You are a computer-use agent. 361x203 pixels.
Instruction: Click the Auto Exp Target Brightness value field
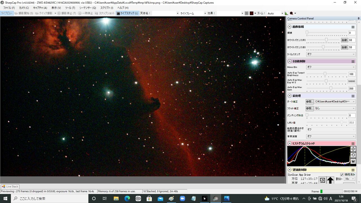352,74
